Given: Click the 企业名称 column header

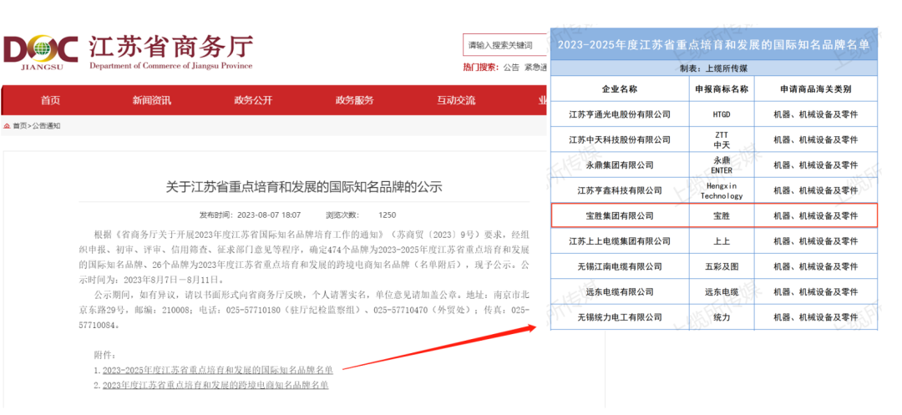Looking at the screenshot, I should click(619, 89).
